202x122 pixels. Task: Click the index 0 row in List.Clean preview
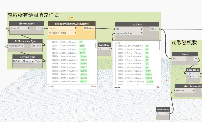point(133,46)
